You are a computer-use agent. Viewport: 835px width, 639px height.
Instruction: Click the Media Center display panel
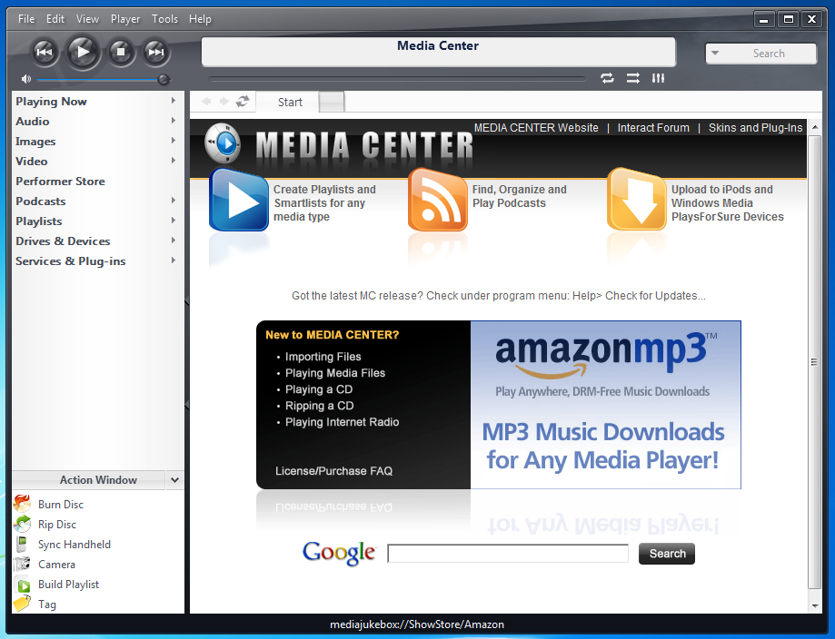pyautogui.click(x=438, y=52)
